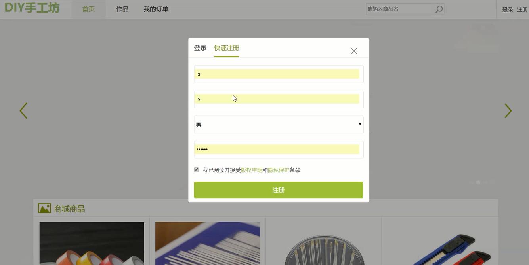Screen dimensions: 529x265
Task: Select the 我的订单 menu item
Action: tap(156, 9)
